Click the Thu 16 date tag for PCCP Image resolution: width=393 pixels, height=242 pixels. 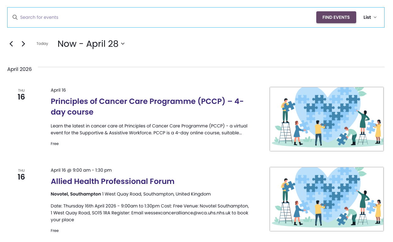click(21, 94)
